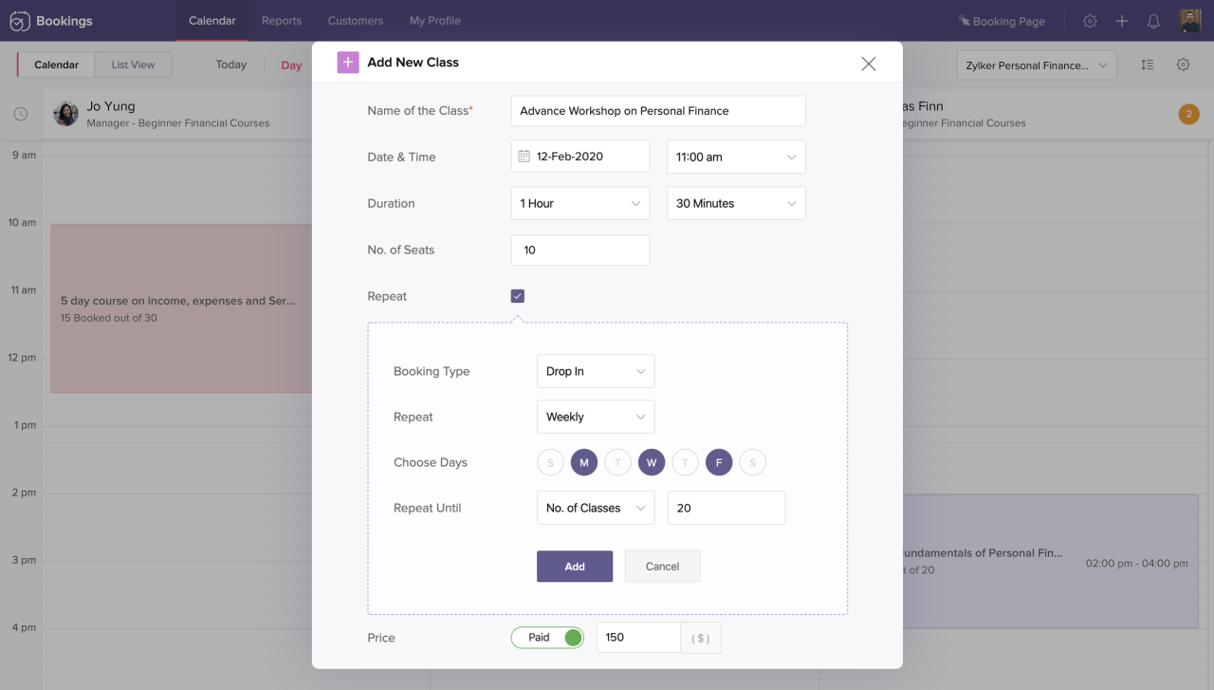Viewport: 1214px width, 690px height.
Task: Select Saturday in Choose Days
Action: pyautogui.click(x=752, y=462)
